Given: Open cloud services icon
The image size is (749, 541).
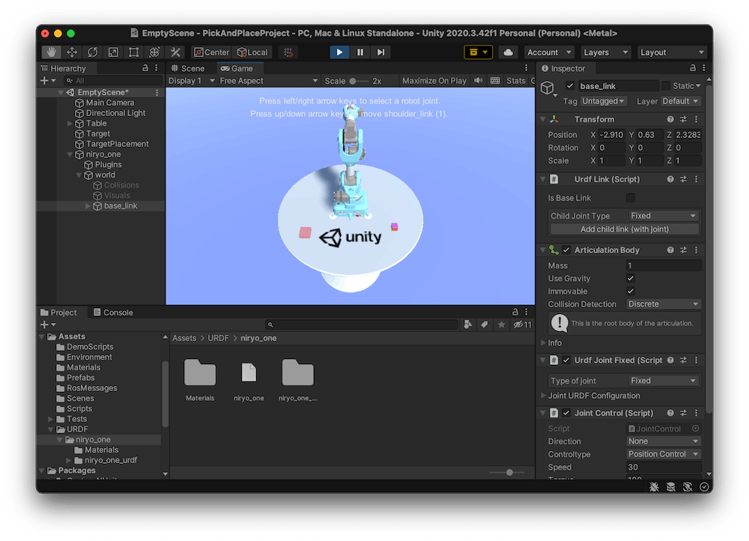Looking at the screenshot, I should tap(509, 52).
